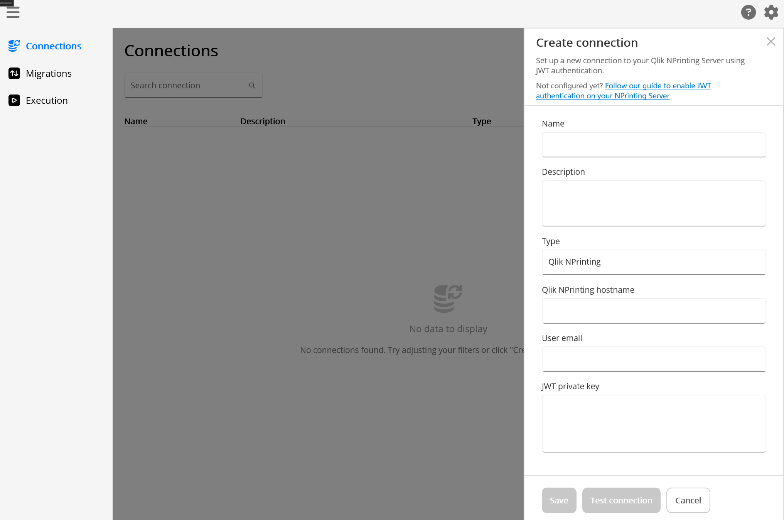
Task: Click the JWT private key text area
Action: pos(653,423)
